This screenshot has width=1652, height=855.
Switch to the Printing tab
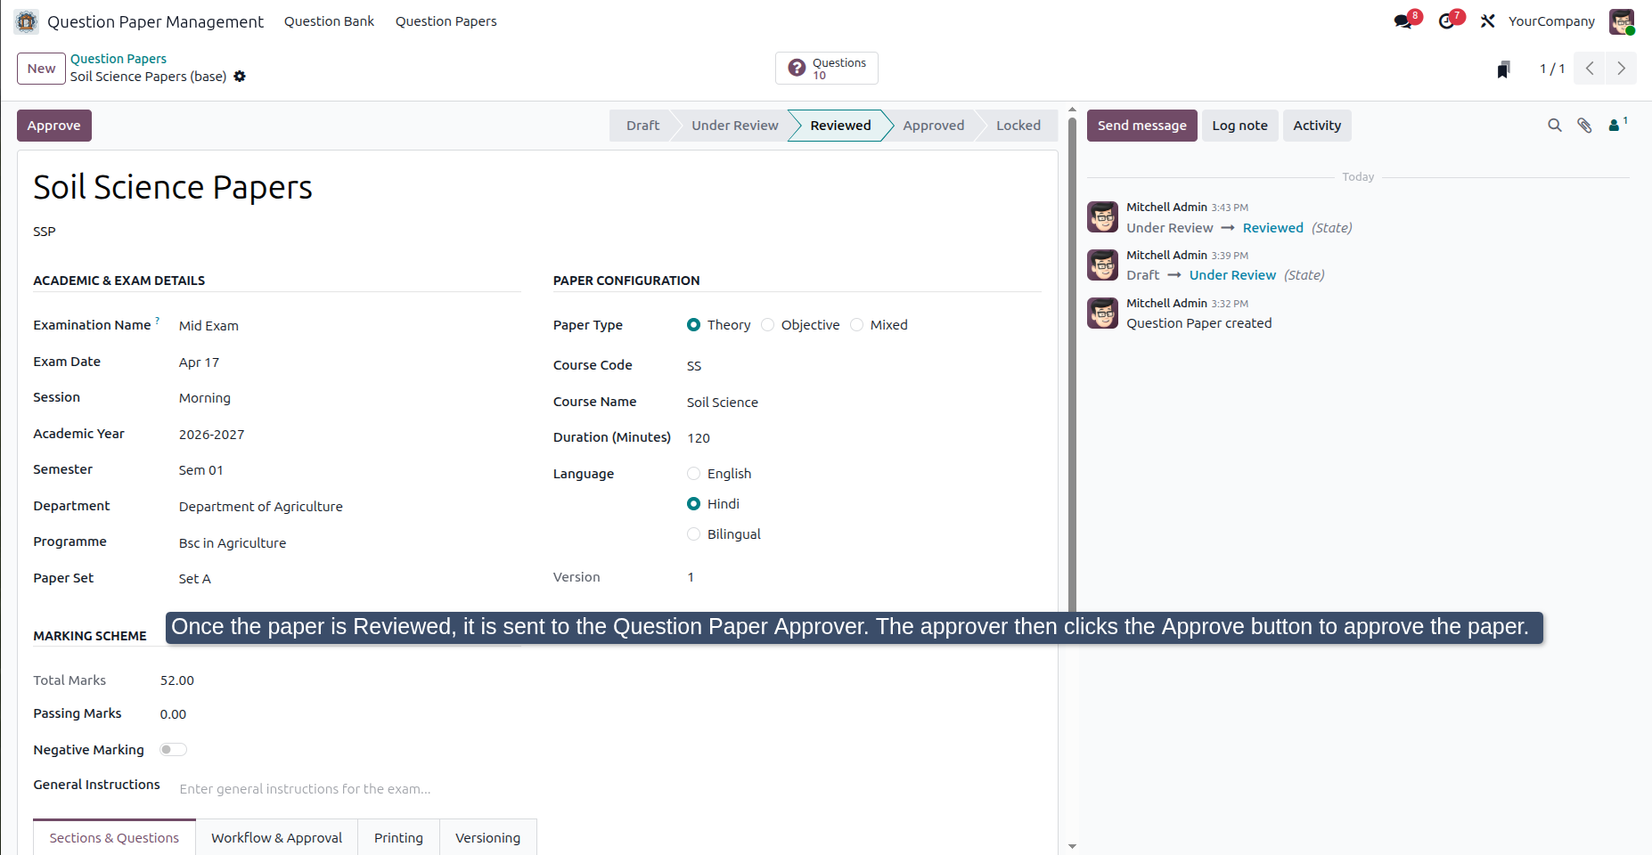click(x=398, y=838)
